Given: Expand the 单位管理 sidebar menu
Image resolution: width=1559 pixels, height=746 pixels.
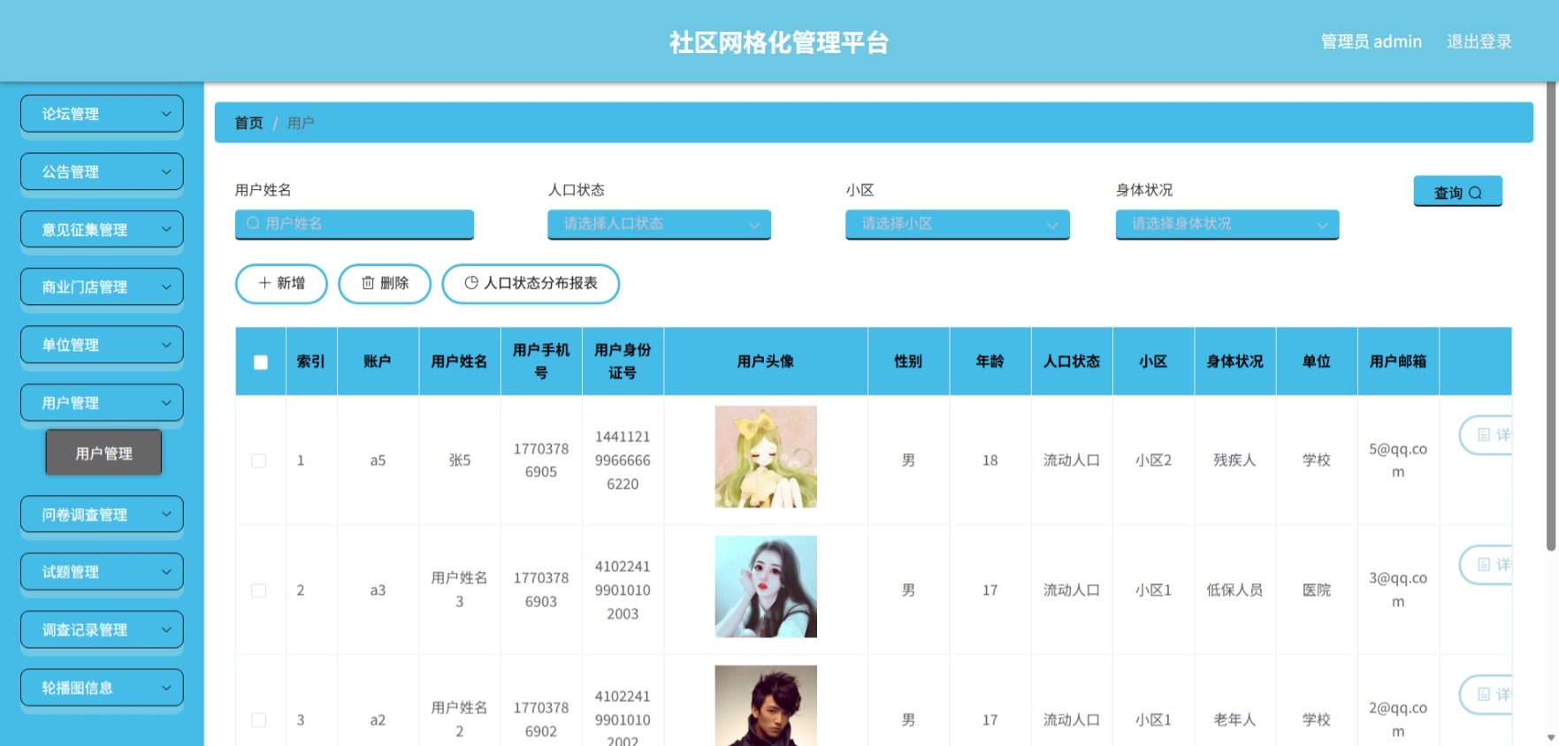Looking at the screenshot, I should [102, 345].
